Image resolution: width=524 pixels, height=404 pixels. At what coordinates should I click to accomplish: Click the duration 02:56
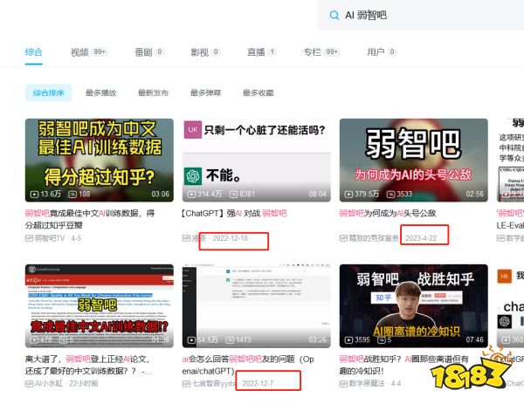click(474, 194)
